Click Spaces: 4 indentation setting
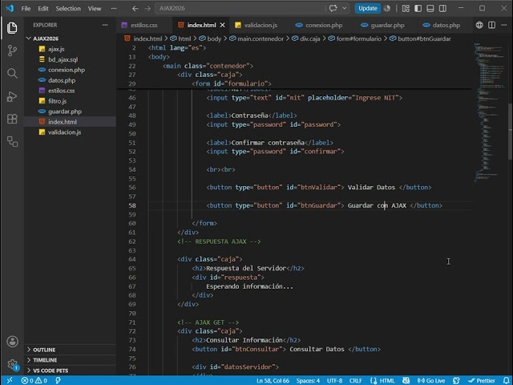 (308, 380)
